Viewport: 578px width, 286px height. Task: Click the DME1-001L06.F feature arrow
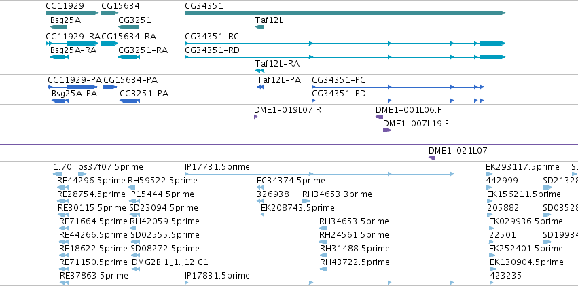click(379, 117)
